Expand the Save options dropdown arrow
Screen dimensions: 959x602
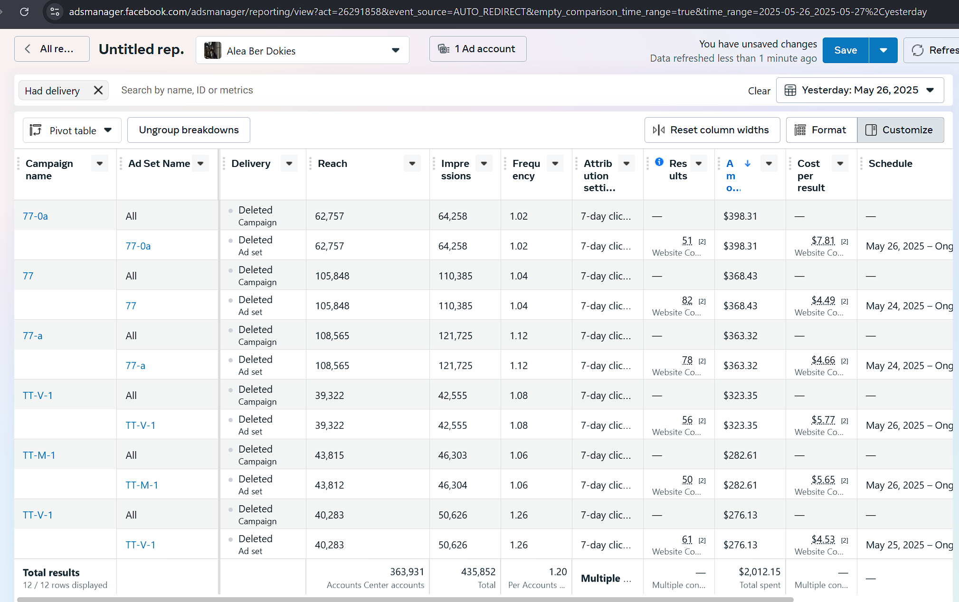click(x=883, y=50)
